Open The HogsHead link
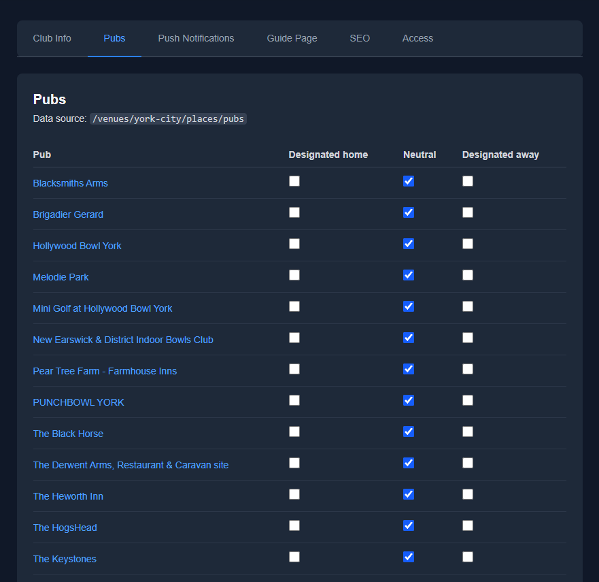 tap(65, 528)
